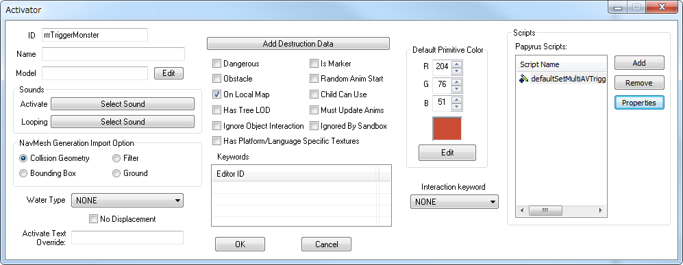Click Edit next to Model field

169,73
